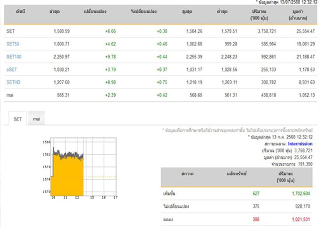Select declining volume 1,021,531

pyautogui.click(x=301, y=219)
